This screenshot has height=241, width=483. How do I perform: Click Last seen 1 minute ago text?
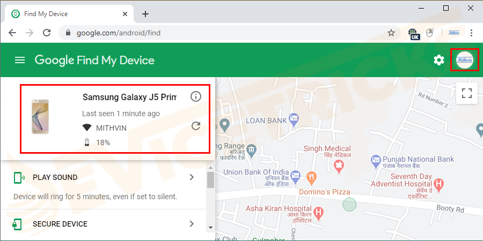[x=121, y=114]
